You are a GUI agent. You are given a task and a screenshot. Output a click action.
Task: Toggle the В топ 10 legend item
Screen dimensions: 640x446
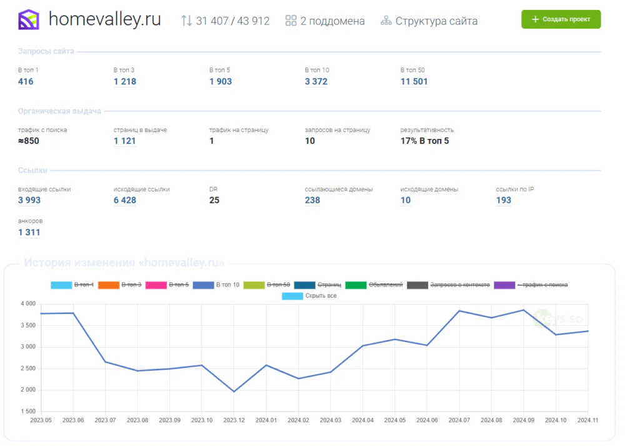point(216,285)
